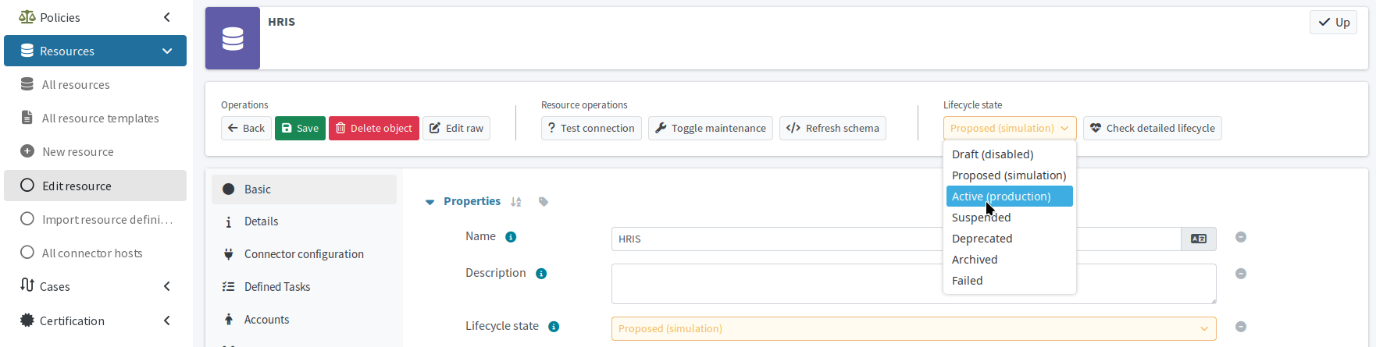
Task: Click the Description text area
Action: pyautogui.click(x=914, y=284)
